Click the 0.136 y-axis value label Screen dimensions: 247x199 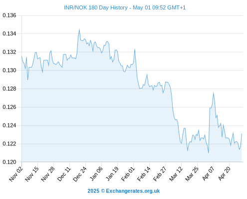click(x=9, y=15)
